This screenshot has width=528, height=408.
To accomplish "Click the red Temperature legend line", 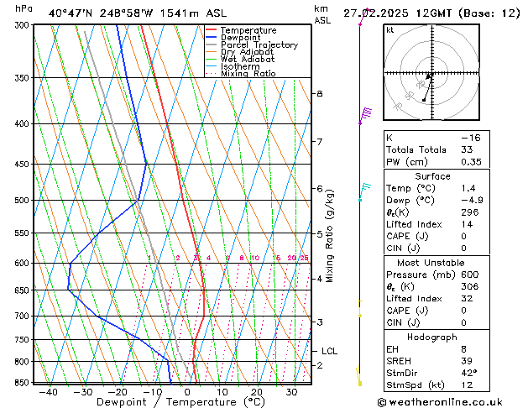I will (211, 30).
